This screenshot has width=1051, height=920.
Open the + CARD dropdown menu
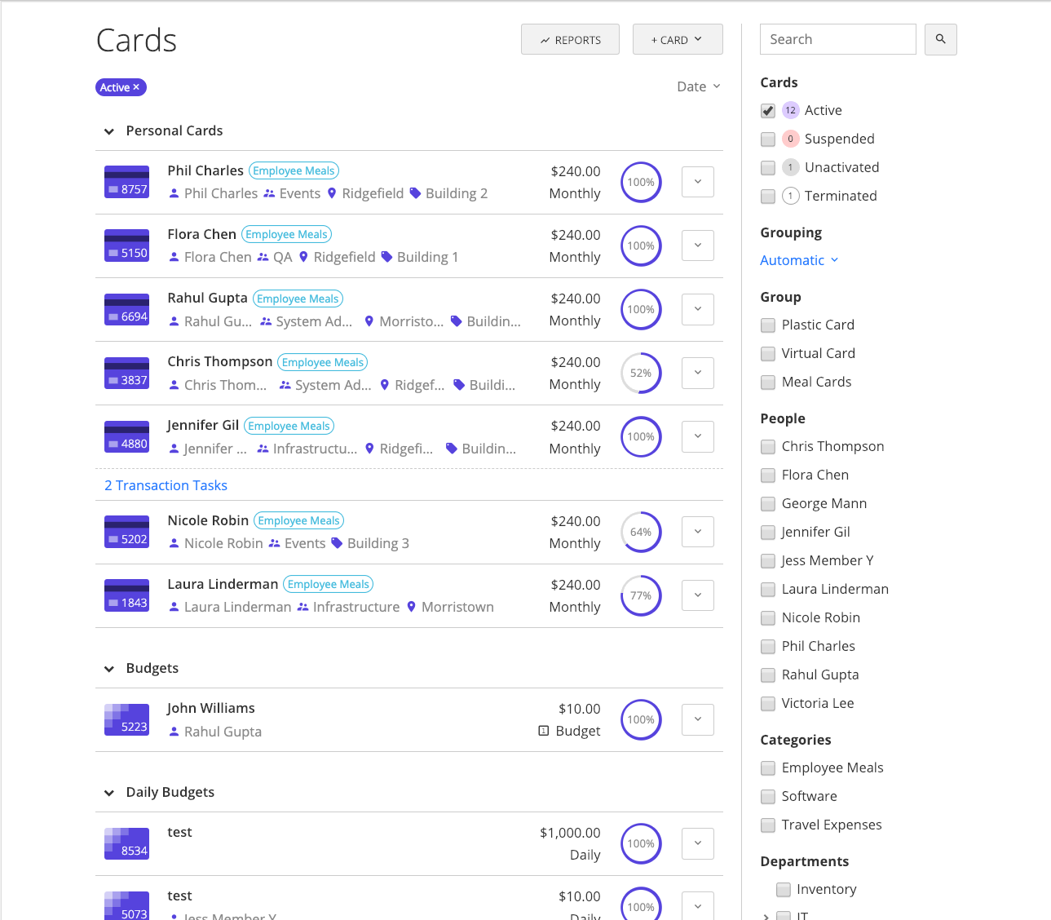(x=677, y=39)
